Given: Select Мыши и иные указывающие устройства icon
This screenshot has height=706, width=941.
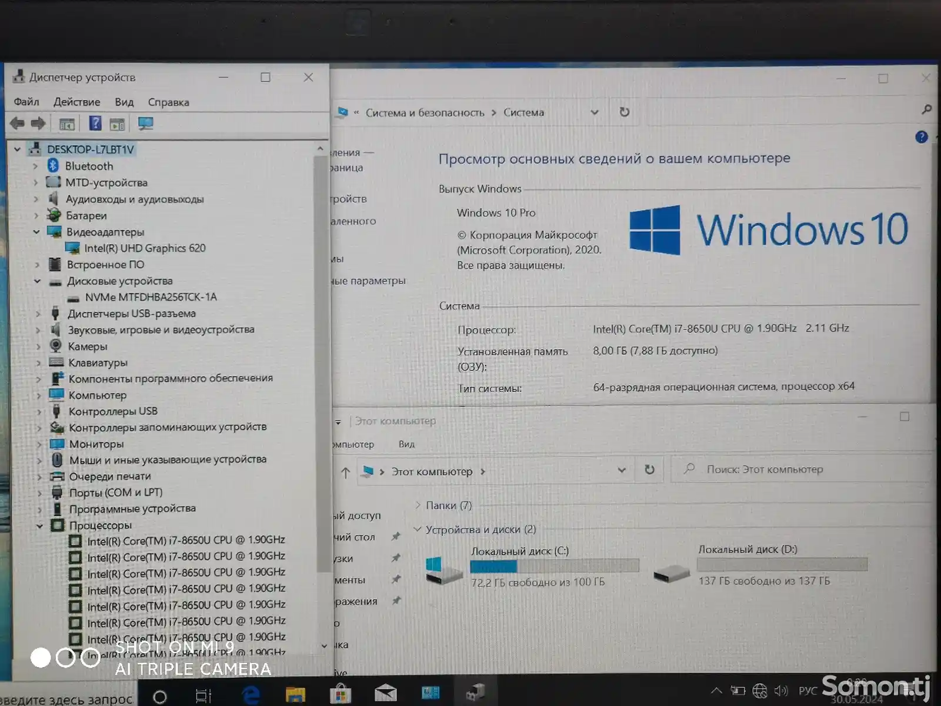Looking at the screenshot, I should 57,459.
